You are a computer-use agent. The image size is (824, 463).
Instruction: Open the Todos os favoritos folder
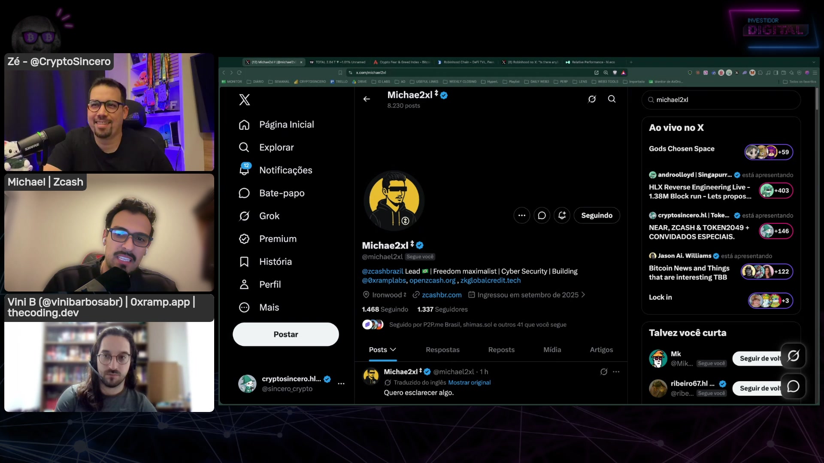[800, 81]
